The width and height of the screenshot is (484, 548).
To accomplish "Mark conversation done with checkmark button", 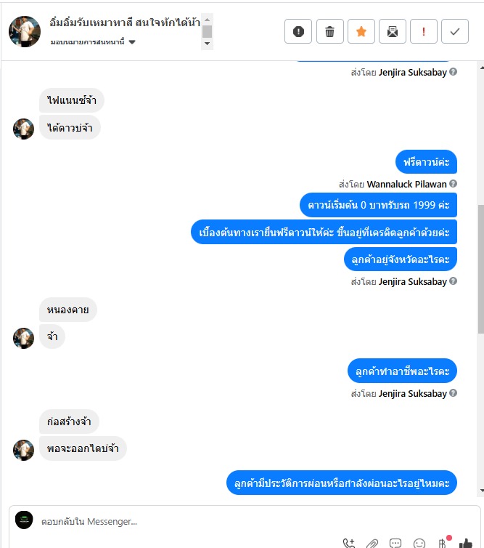I will click(455, 31).
